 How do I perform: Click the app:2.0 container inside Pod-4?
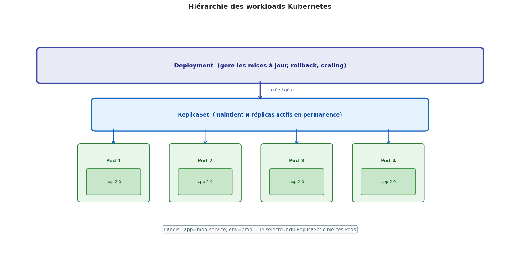(x=388, y=182)
